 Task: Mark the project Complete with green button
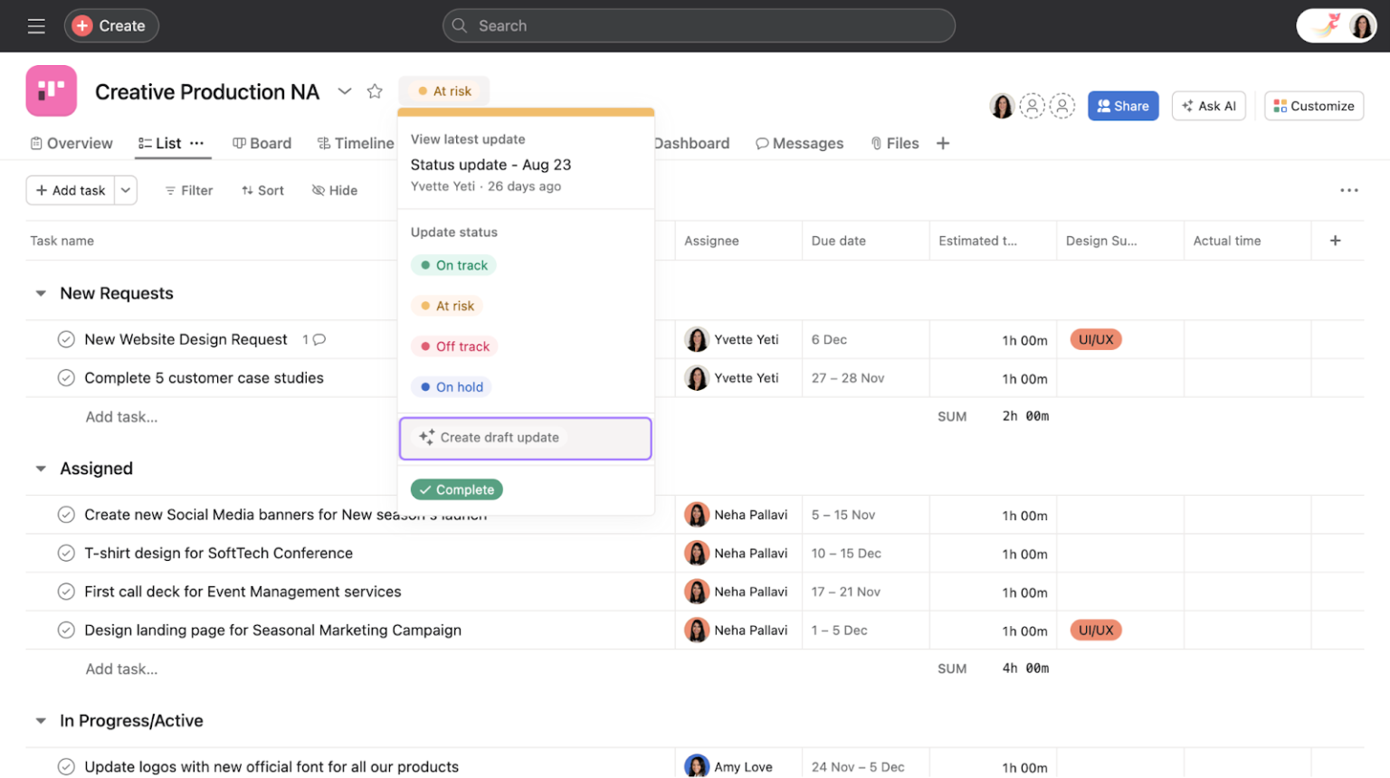click(456, 489)
